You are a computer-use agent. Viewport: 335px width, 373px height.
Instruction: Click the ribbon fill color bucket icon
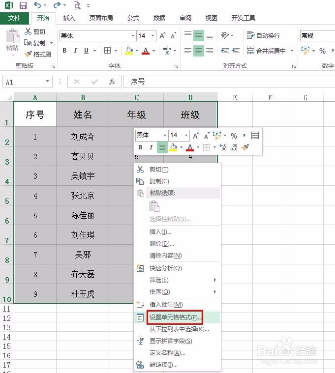click(129, 51)
